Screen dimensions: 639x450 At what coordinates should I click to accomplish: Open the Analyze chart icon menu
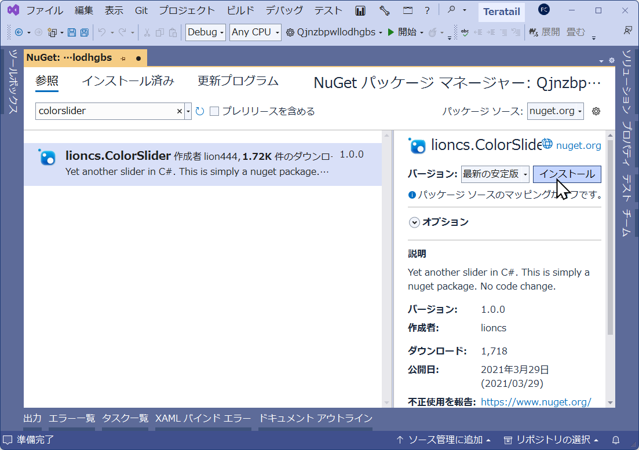(360, 10)
